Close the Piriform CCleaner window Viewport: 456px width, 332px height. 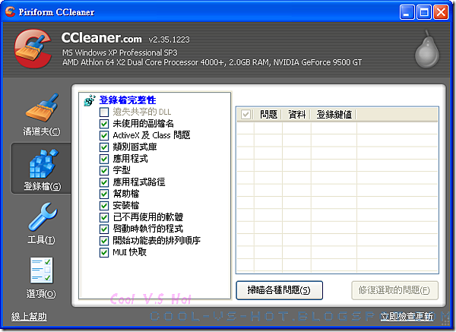coord(441,12)
